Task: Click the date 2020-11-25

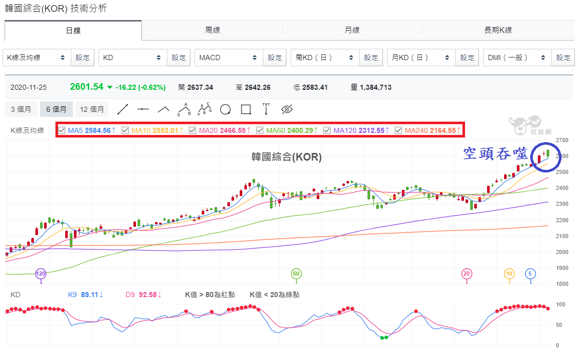Action: 28,87
